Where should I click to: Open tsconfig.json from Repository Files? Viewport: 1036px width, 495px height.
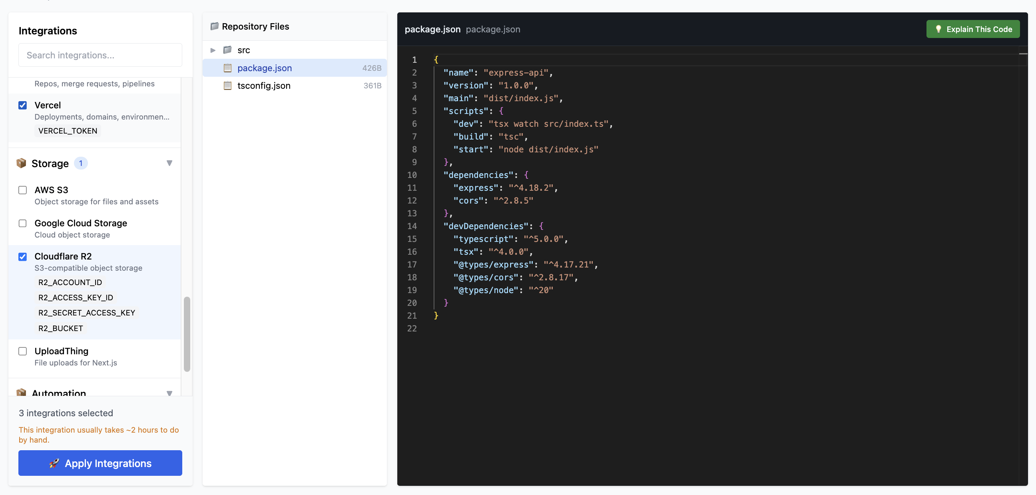(x=263, y=85)
